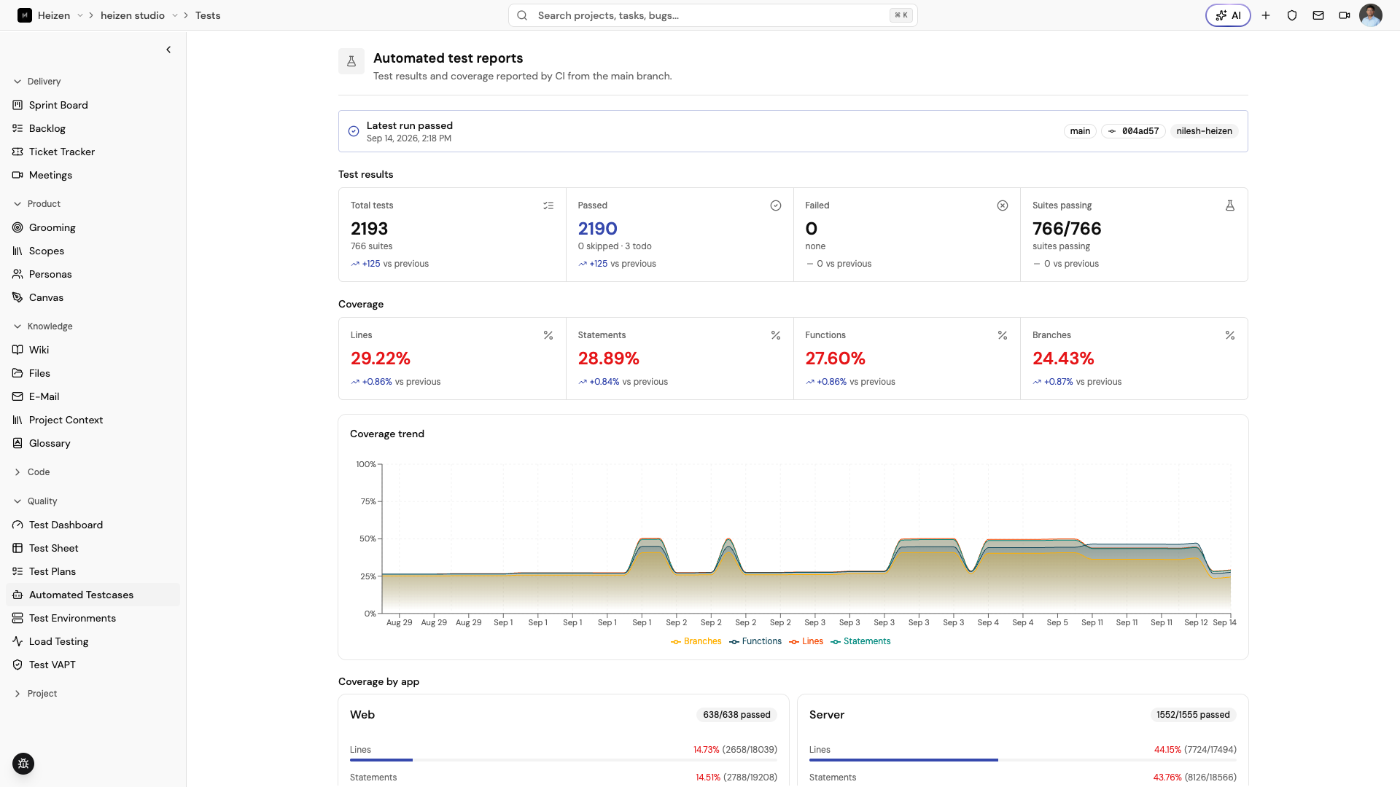
Task: Click the plus icon in top bar
Action: coord(1266,15)
